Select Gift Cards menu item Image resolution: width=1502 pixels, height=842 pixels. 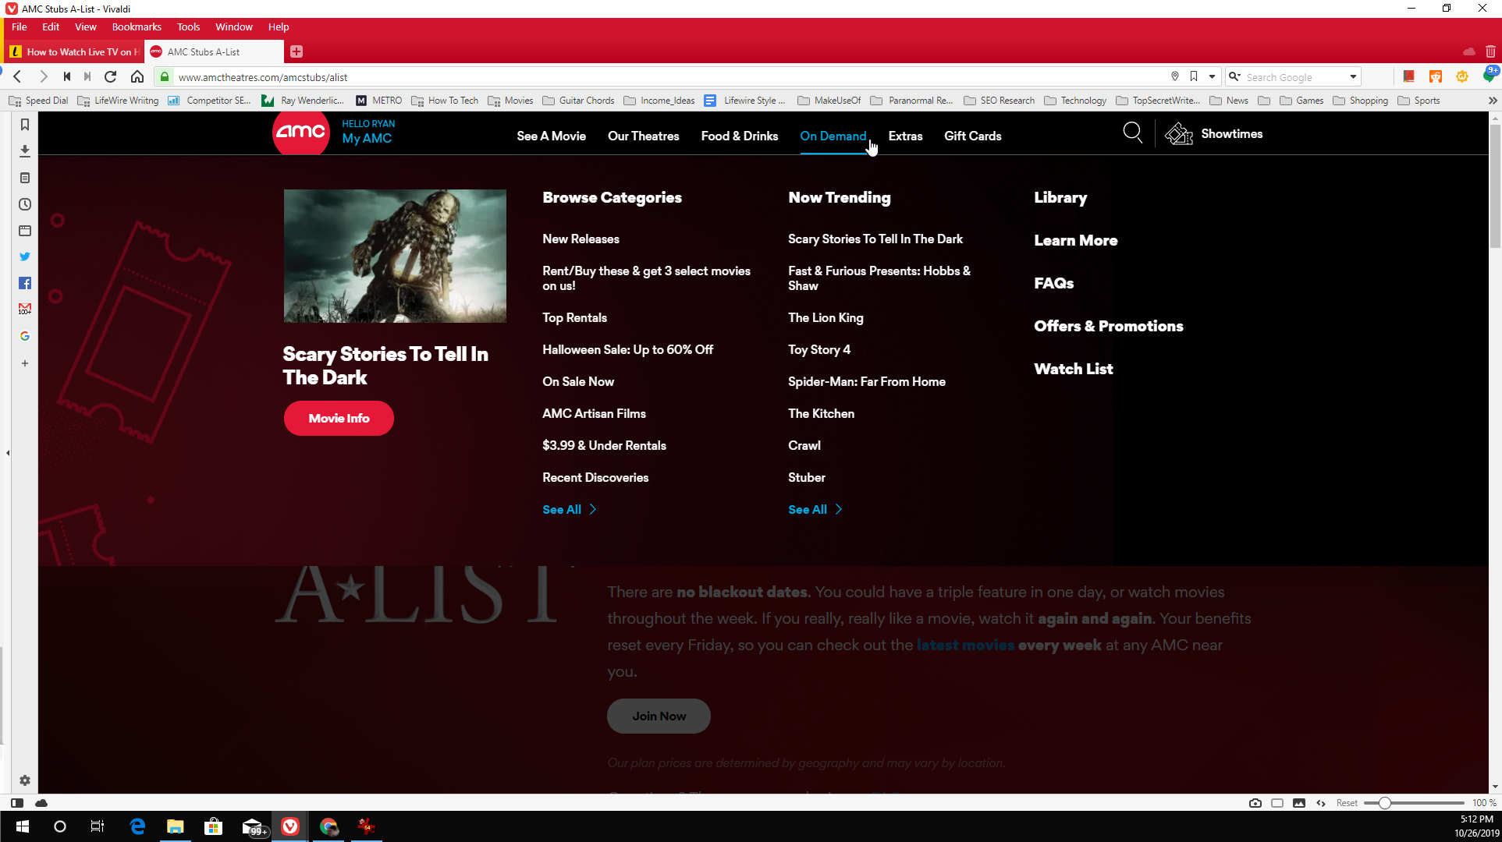pos(971,135)
